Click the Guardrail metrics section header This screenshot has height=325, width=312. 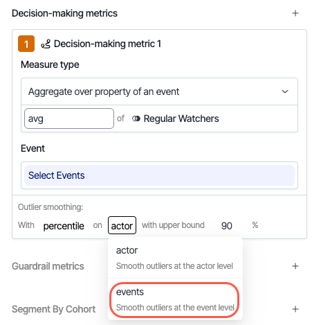click(48, 266)
